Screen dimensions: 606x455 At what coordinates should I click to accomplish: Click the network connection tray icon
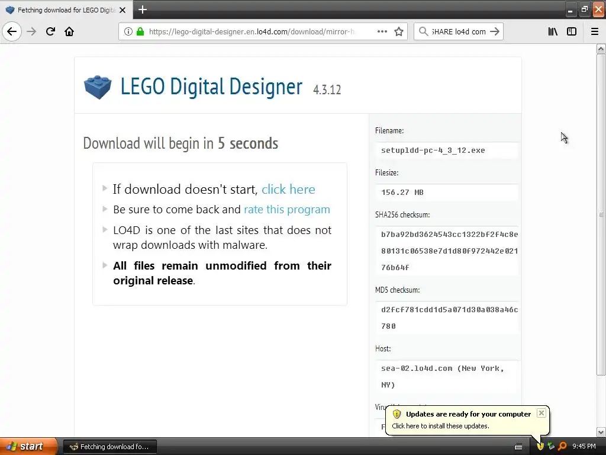coord(551,447)
